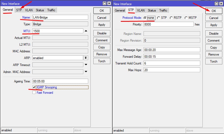Open VLAN tab in right window
Viewport: 224px width, 134px height.
141,10
